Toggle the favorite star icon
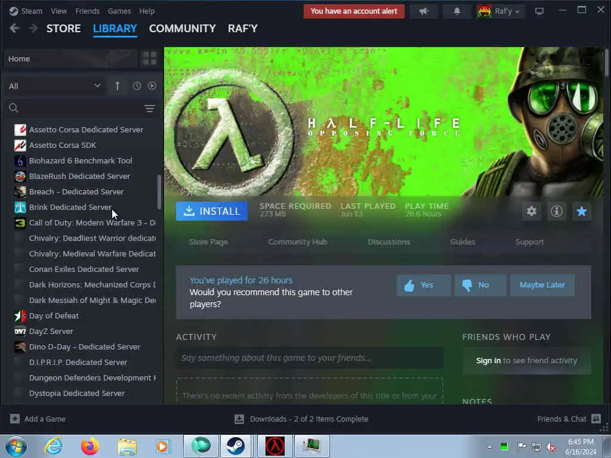Image resolution: width=611 pixels, height=458 pixels. 581,211
